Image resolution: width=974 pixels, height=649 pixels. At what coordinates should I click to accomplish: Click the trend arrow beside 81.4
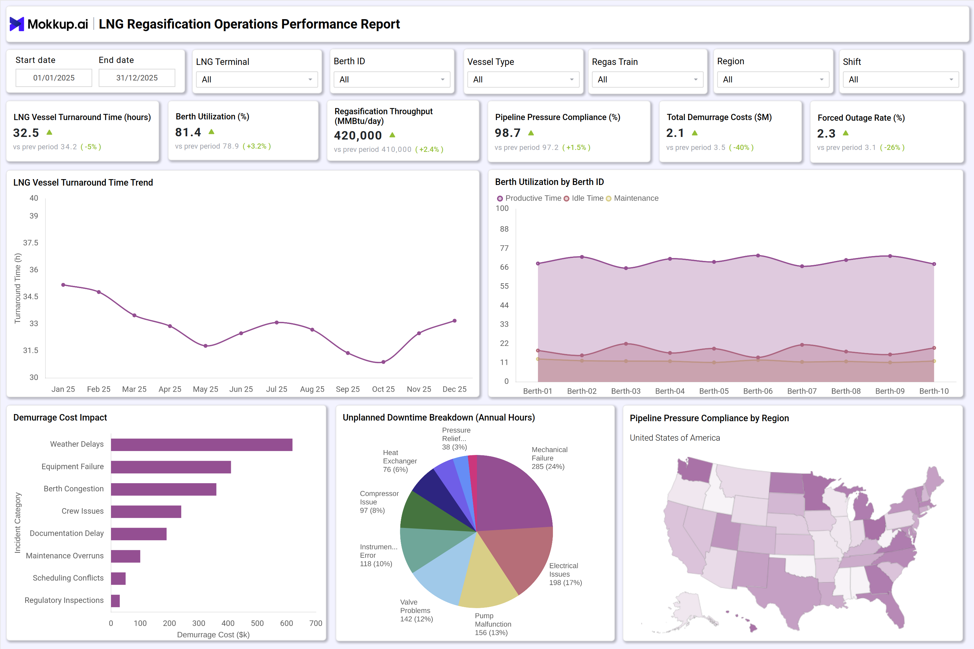pos(212,132)
